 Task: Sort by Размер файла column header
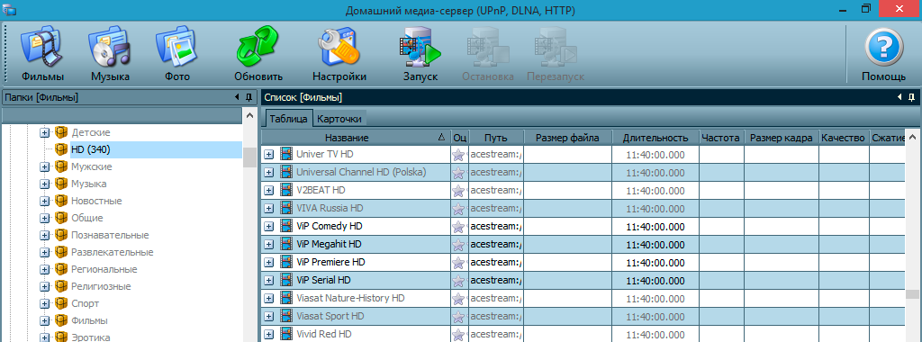pos(567,138)
